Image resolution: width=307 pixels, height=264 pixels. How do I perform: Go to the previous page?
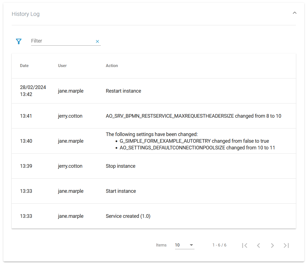coord(258,245)
